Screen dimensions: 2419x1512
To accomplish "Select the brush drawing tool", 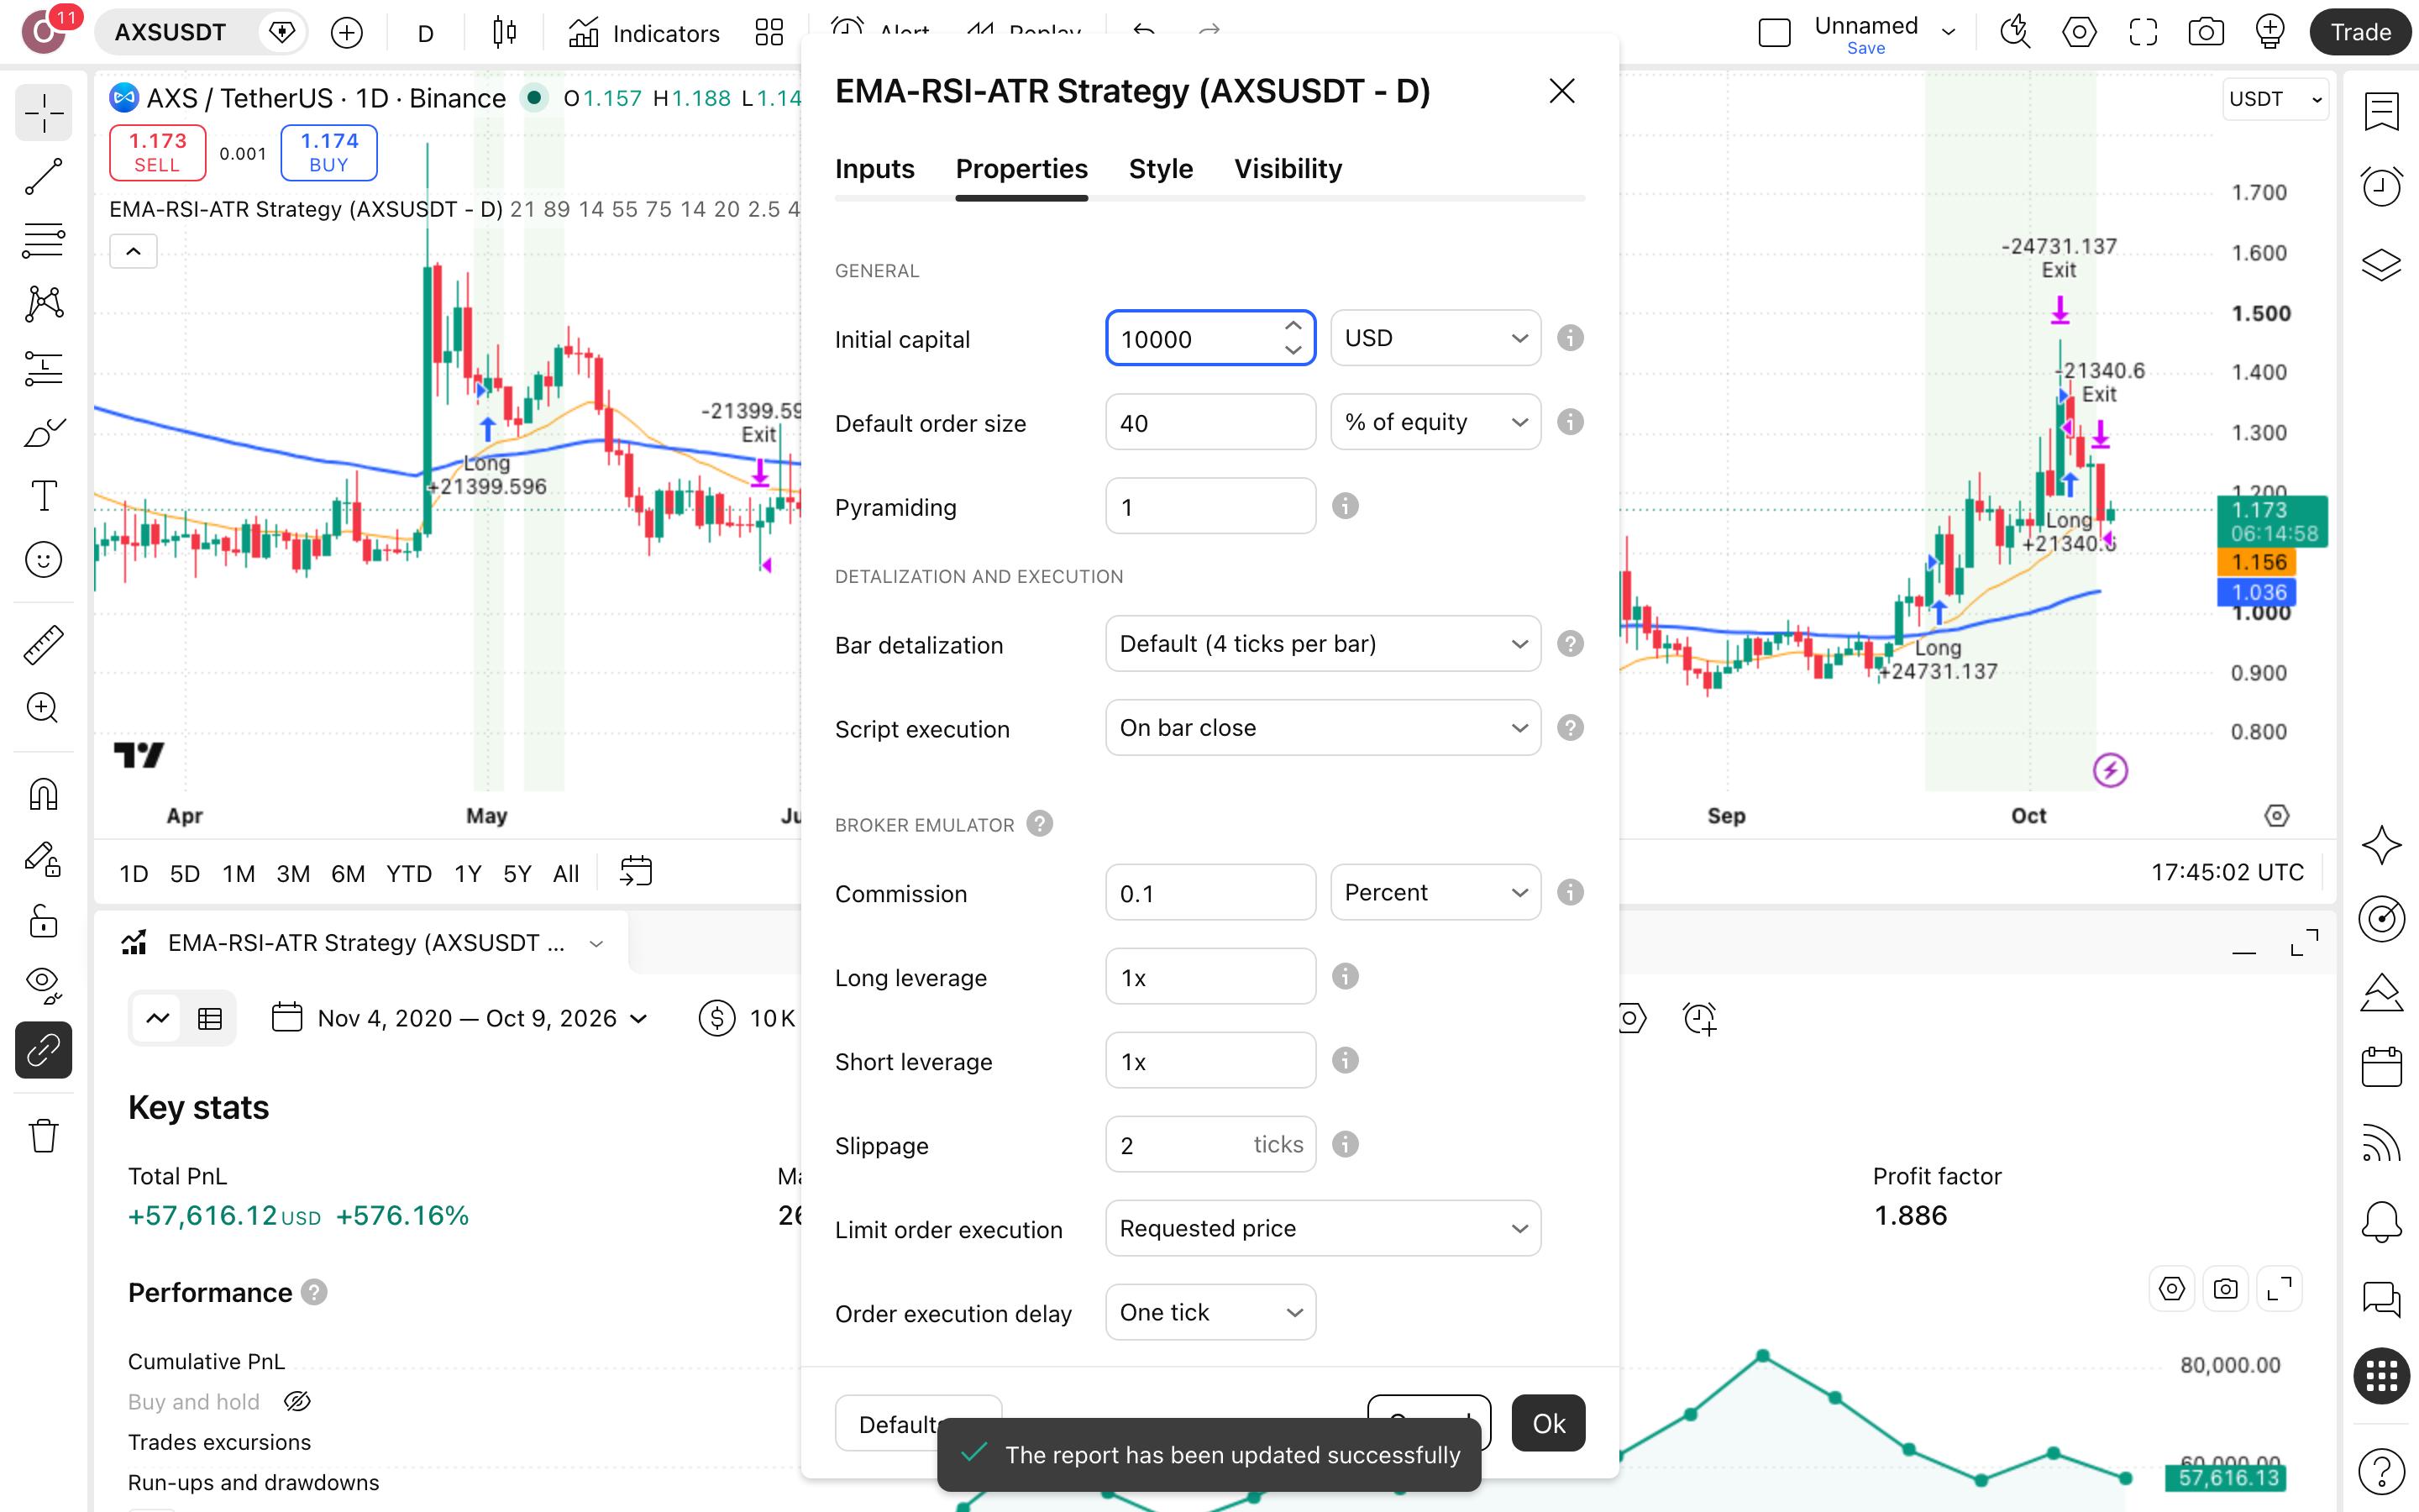I will tap(44, 432).
